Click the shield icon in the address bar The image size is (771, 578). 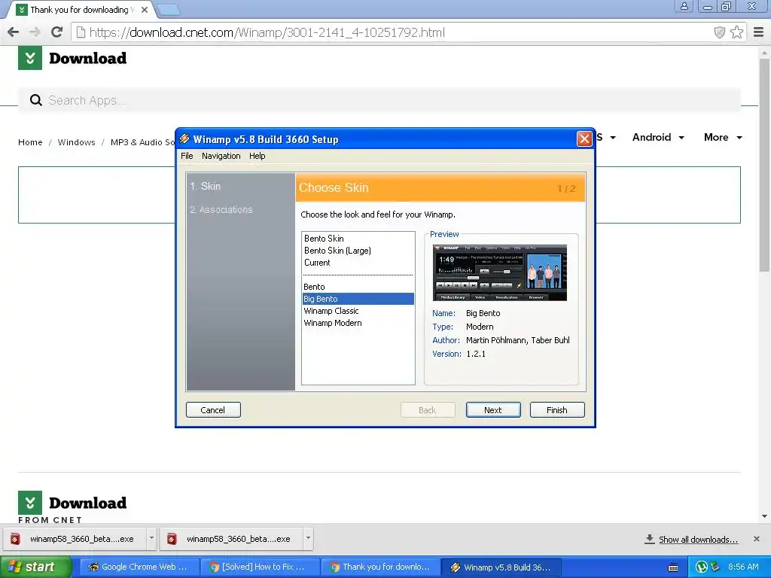719,32
